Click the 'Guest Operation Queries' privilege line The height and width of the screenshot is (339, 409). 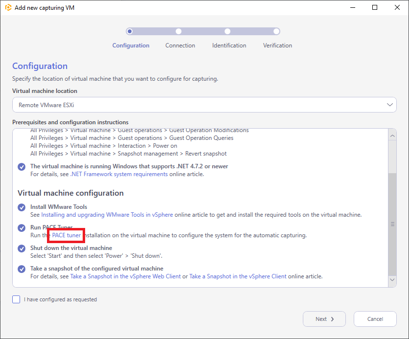[x=132, y=138]
